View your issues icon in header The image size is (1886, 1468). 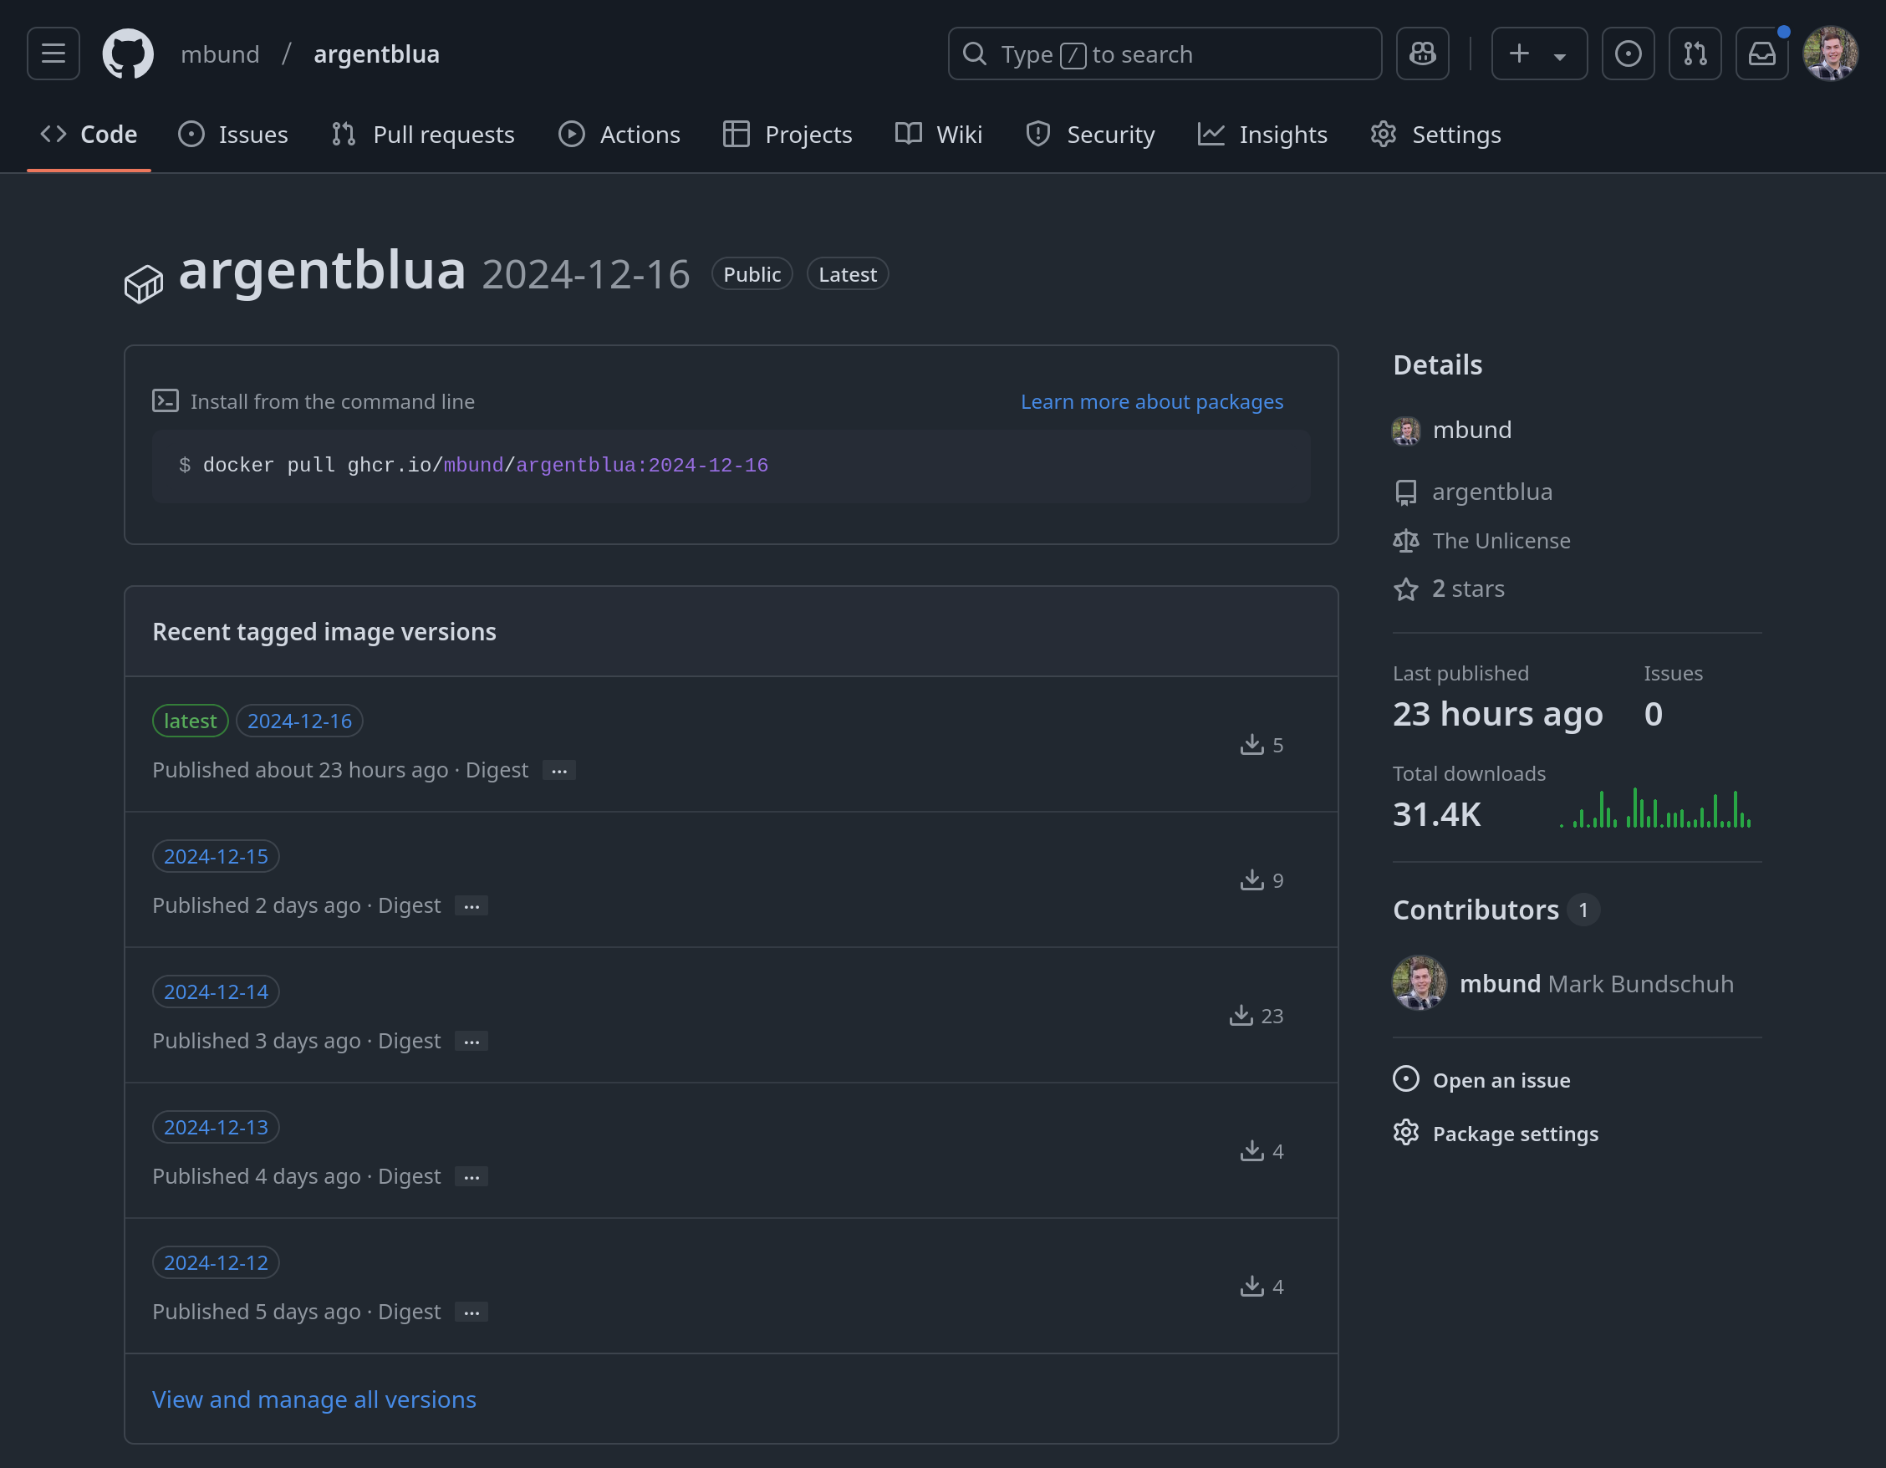tap(1628, 54)
